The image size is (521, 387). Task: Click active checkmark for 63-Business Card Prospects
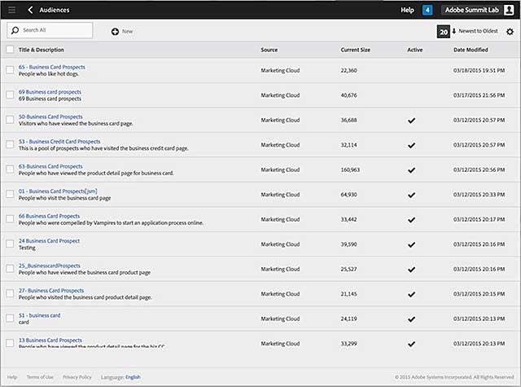coord(411,170)
